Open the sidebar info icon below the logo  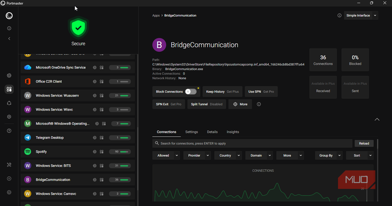[x=9, y=29]
